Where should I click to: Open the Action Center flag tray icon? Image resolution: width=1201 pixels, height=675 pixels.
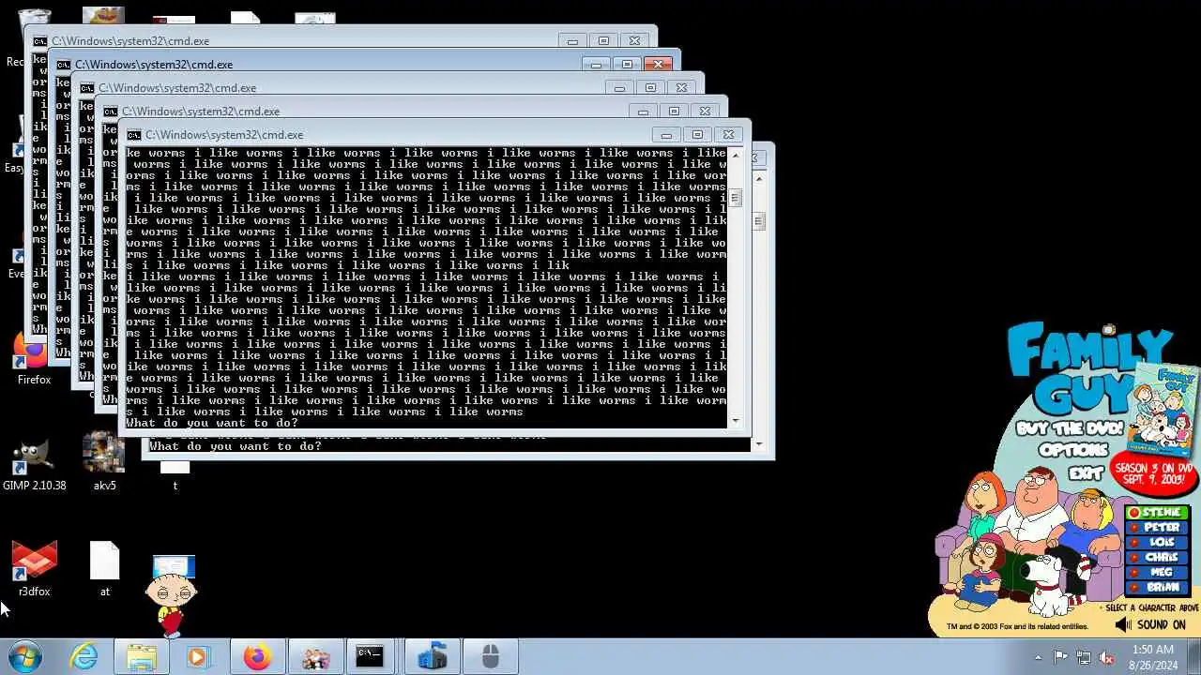point(1060,657)
